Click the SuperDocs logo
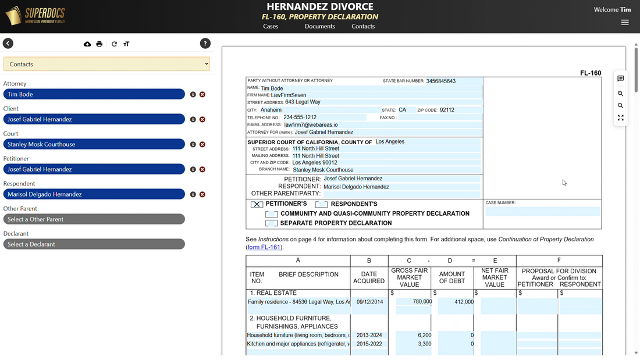Viewport: 640px width, 360px height. point(35,16)
